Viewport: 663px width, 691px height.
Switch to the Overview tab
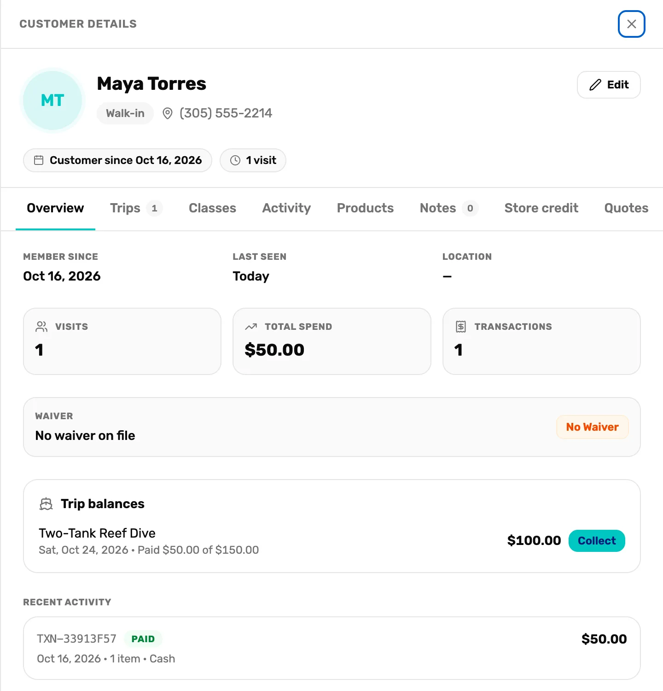[x=55, y=208]
